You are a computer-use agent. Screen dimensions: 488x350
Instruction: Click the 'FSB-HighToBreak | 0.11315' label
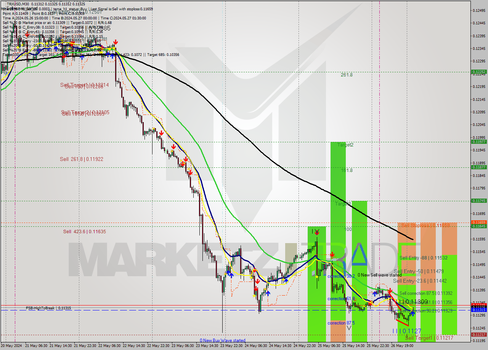[48, 308]
